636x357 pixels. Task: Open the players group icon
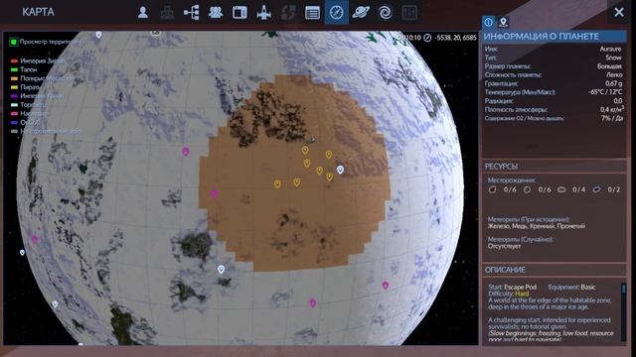216,13
